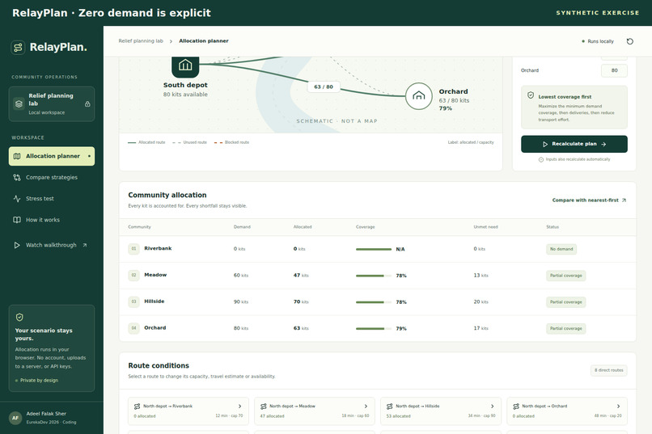Viewport: 652px width, 434px height.
Task: Click the AF user avatar
Action: pyautogui.click(x=15, y=418)
